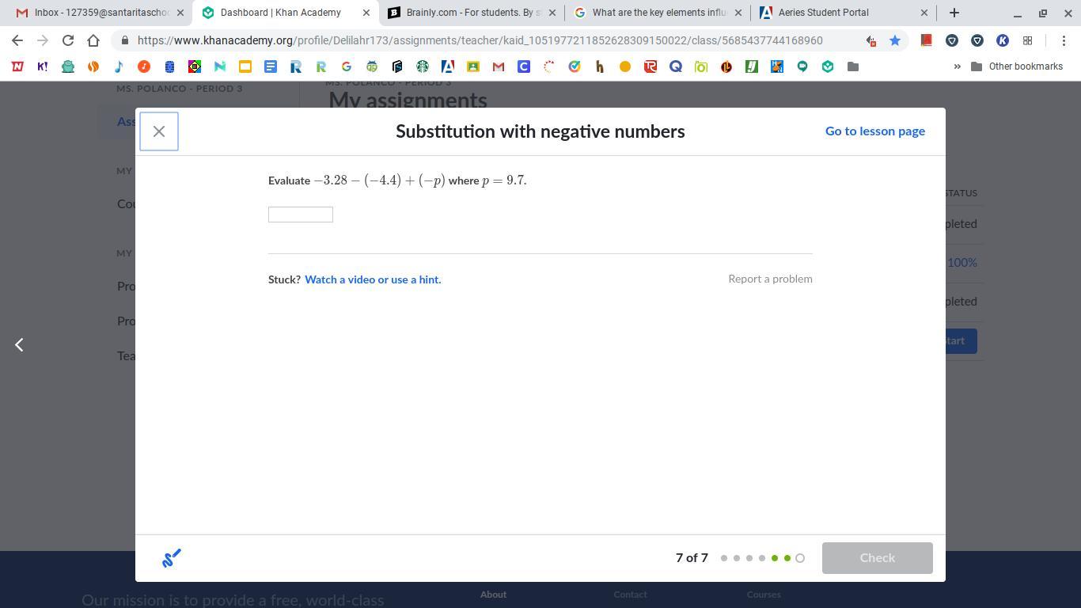Open the Google Meet bookmark
Screen dimensions: 1081x608
pyautogui.click(x=802, y=66)
